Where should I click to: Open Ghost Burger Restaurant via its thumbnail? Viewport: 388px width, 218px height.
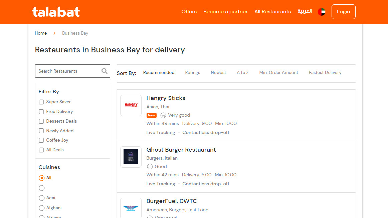pos(131,157)
